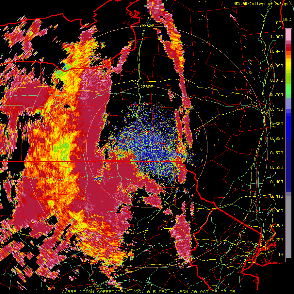Click the TH threshold label
Image resolution: width=294 pixels, height=294 pixels.
point(281,254)
